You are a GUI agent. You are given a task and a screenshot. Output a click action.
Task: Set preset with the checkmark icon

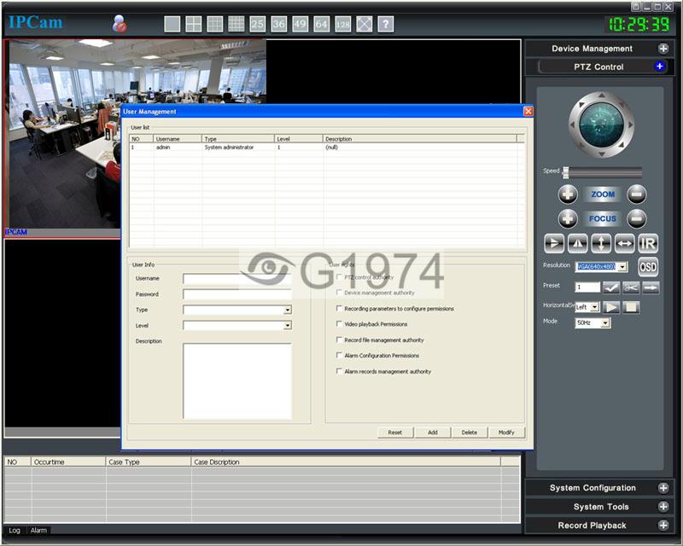click(x=611, y=288)
